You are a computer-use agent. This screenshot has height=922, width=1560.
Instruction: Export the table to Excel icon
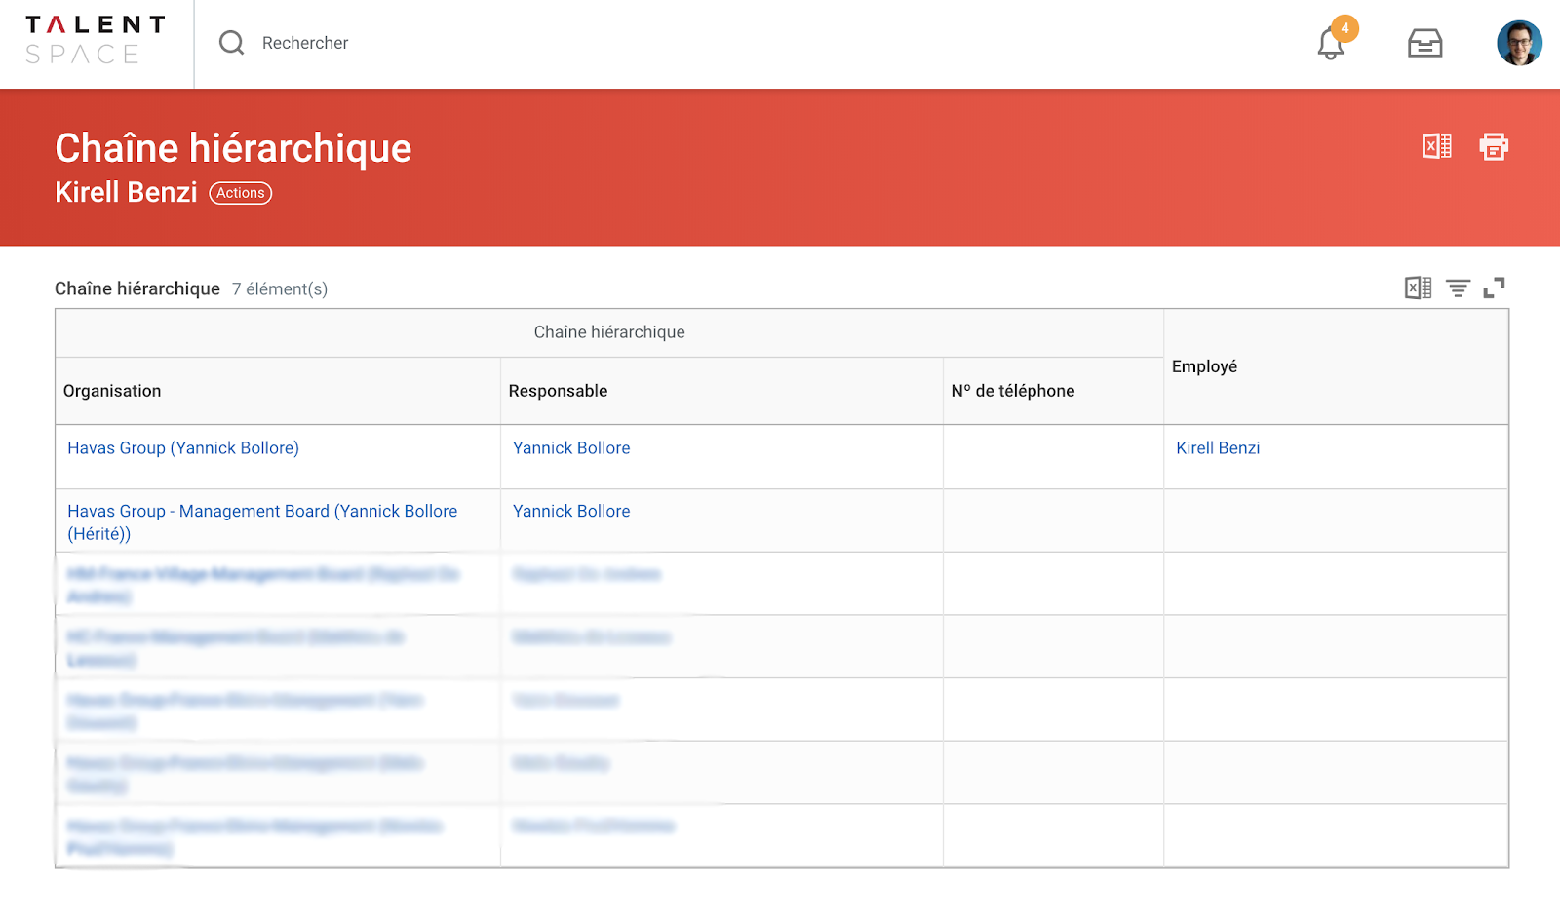[1419, 288]
